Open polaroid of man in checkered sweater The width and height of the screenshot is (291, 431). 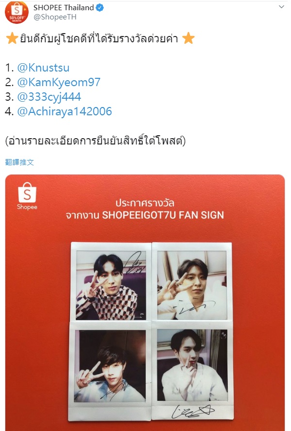(x=111, y=282)
